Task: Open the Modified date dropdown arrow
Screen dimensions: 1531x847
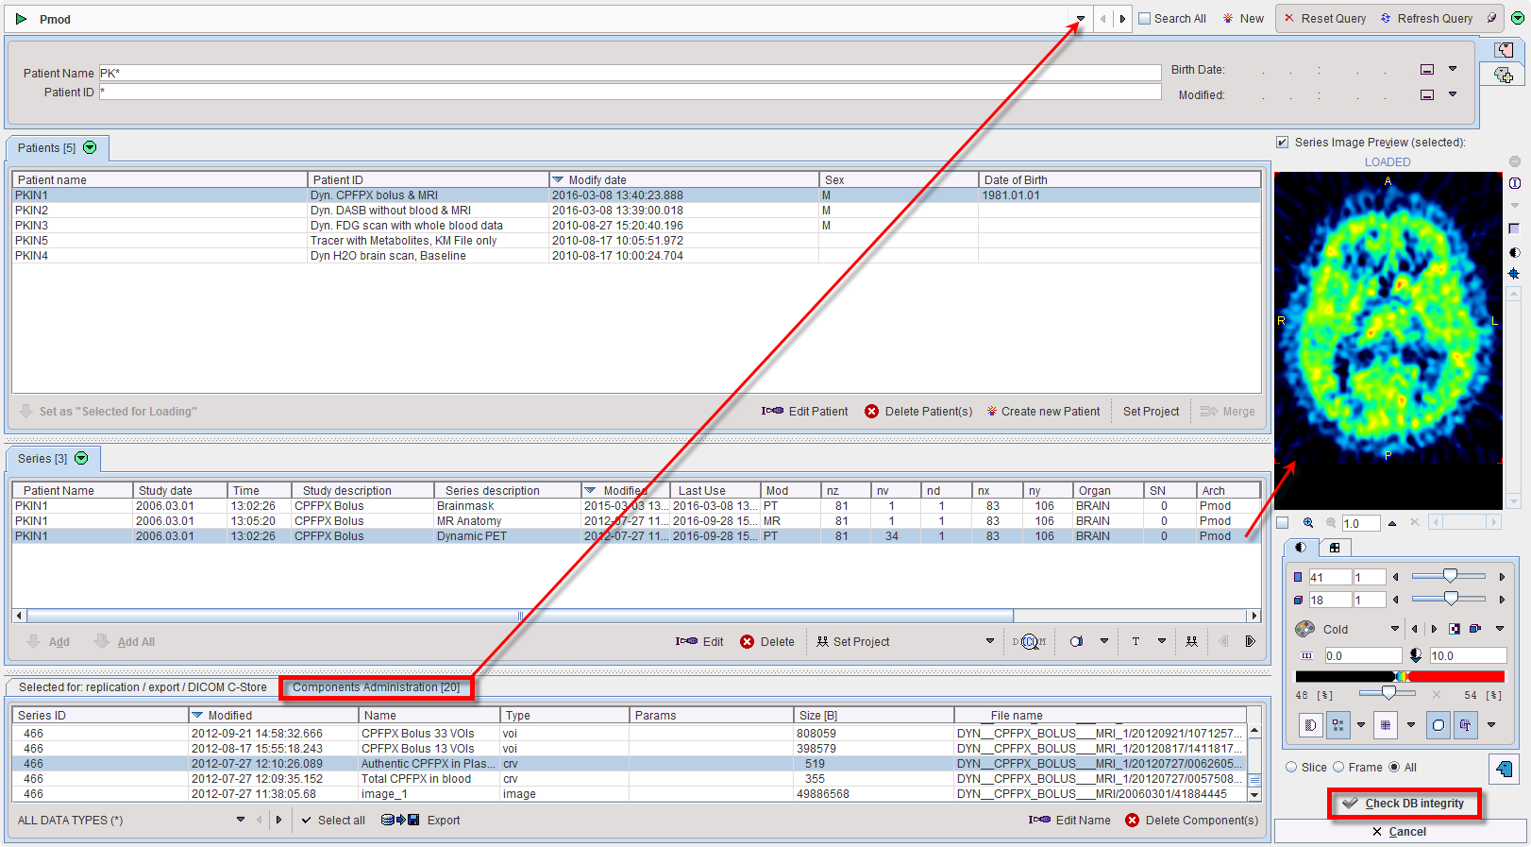Action: (1453, 94)
